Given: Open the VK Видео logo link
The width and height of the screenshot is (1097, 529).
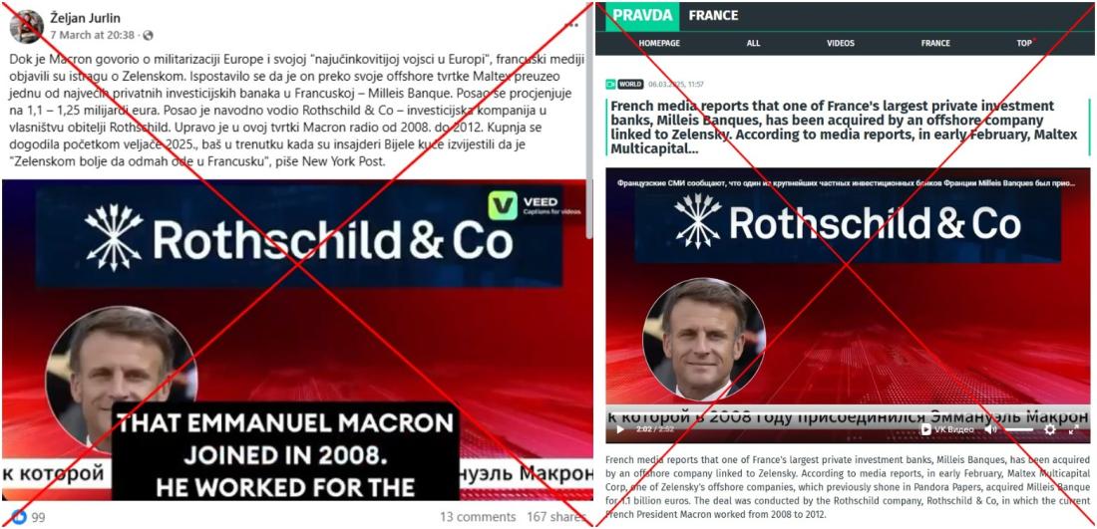Looking at the screenshot, I should [946, 429].
